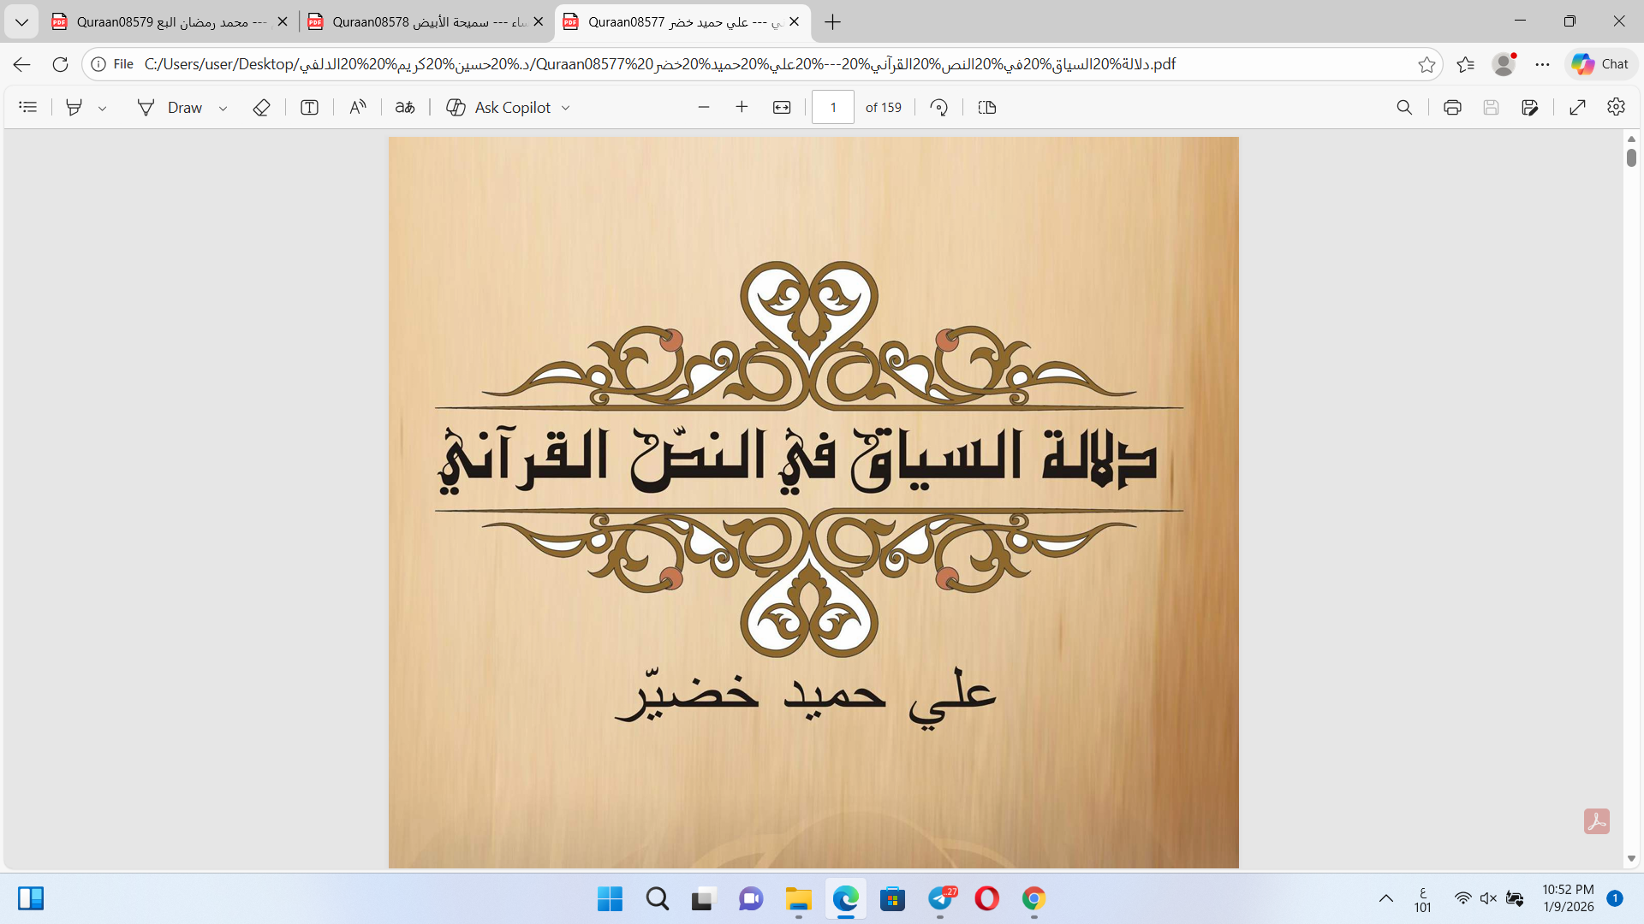Open the browser profile menu
Screen dimensions: 1644x924
(x=1504, y=64)
